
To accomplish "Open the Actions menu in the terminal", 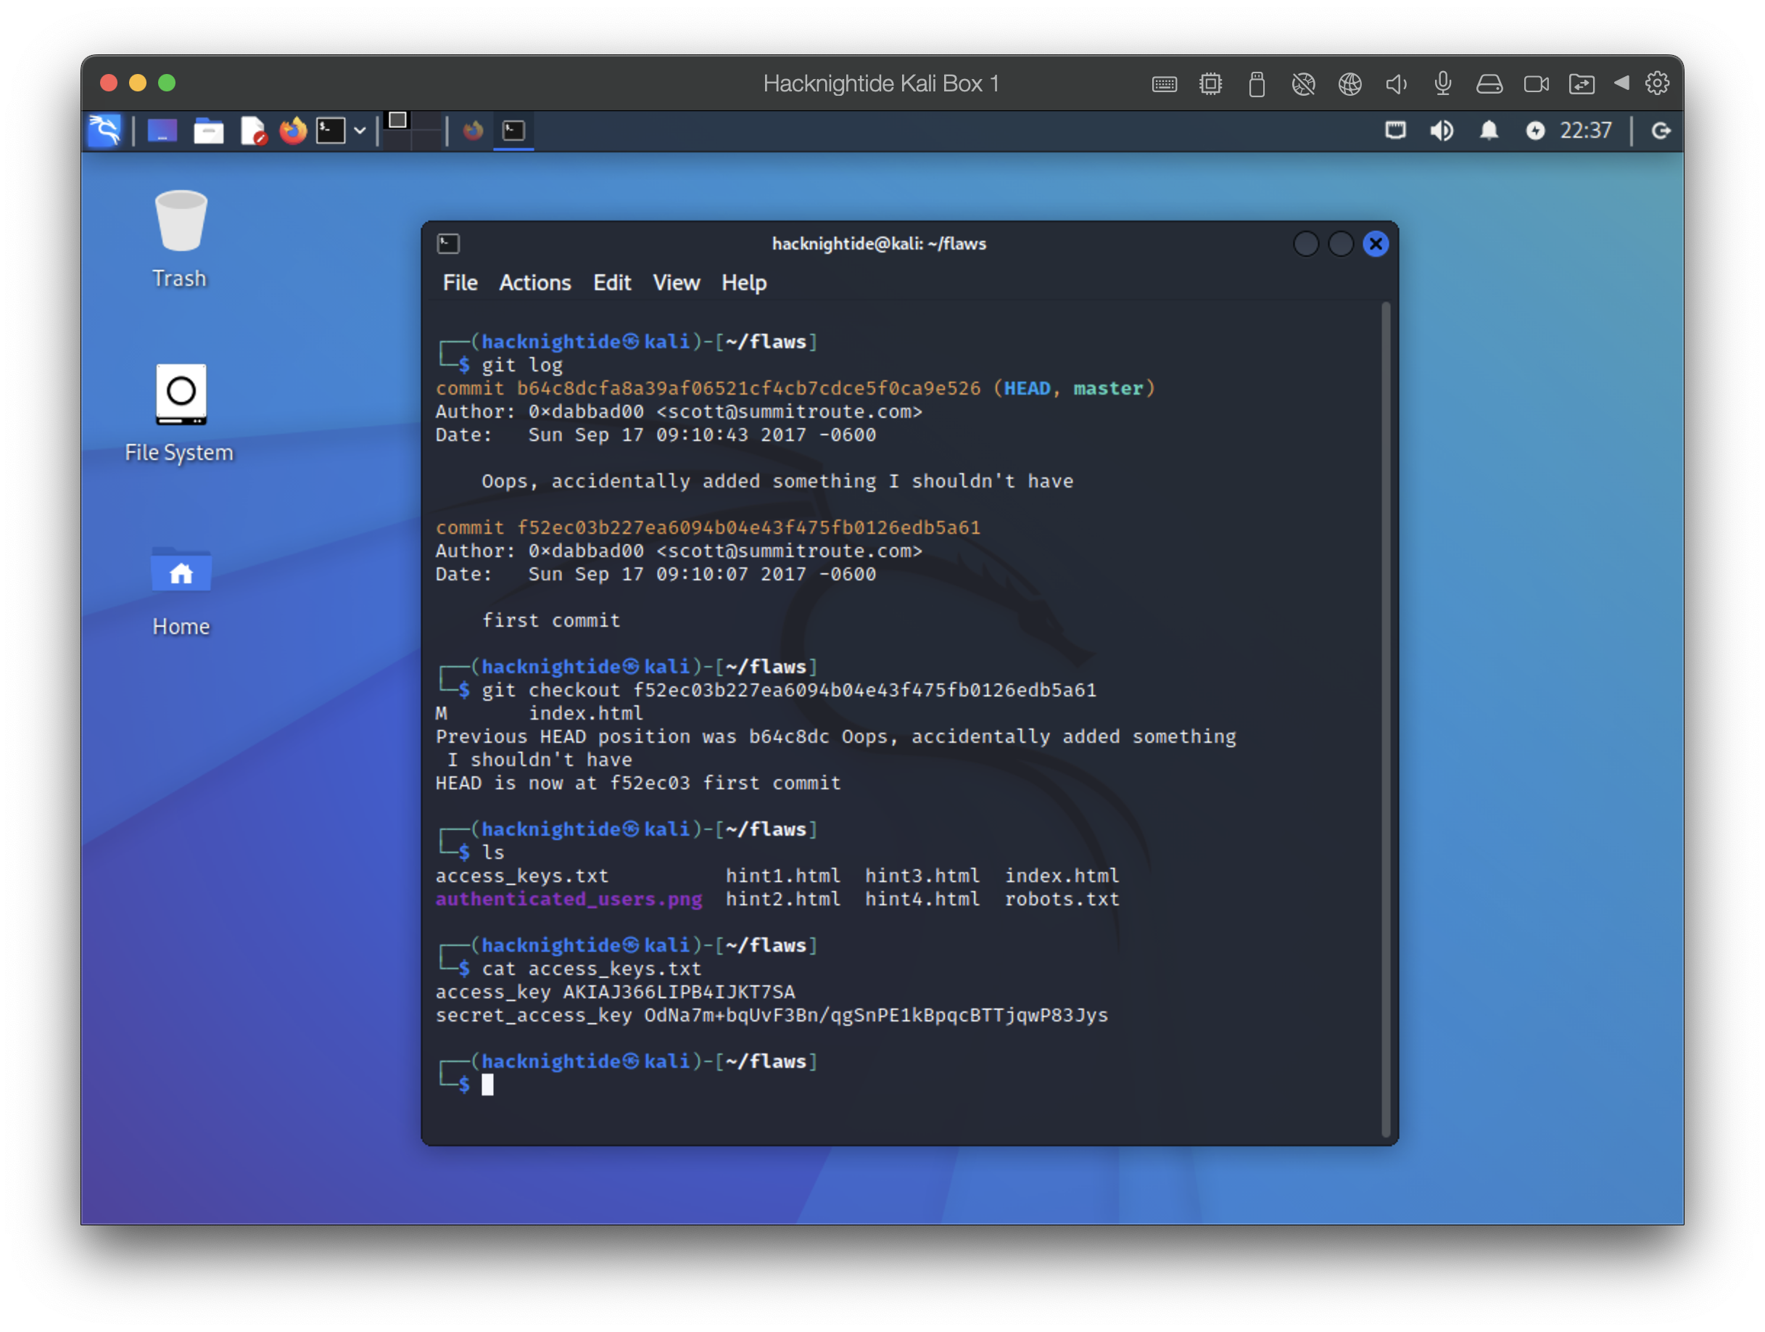I will click(x=534, y=282).
